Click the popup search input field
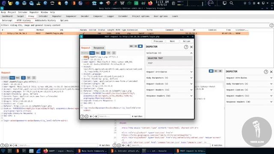This screenshot has height=154, width=274. (x=114, y=116)
